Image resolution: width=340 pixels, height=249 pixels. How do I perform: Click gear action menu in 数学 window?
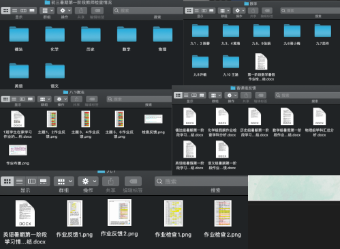[239, 11]
